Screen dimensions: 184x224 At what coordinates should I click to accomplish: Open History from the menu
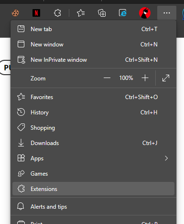click(93, 112)
